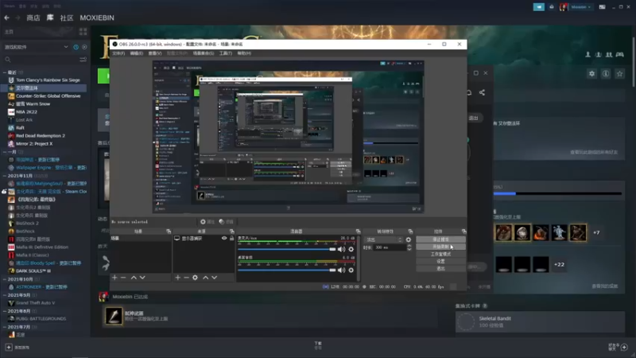Open the OBS Tools menu
Screen dimensions: 636x358
pyautogui.click(x=226, y=53)
